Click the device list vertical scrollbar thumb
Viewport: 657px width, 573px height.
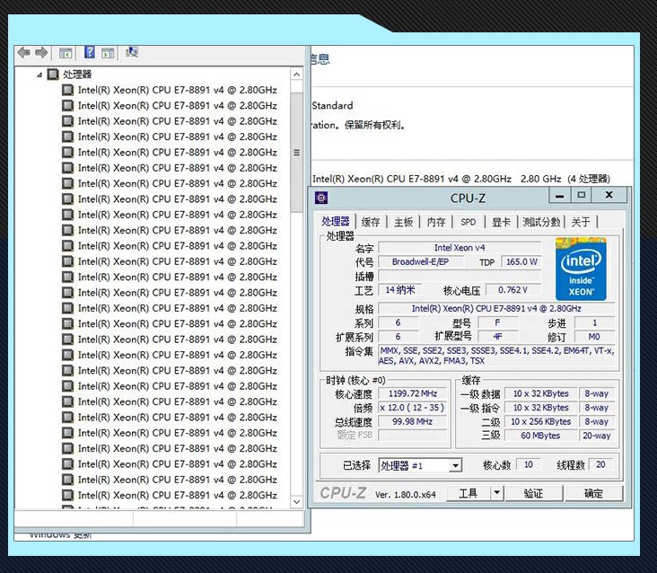(x=297, y=153)
